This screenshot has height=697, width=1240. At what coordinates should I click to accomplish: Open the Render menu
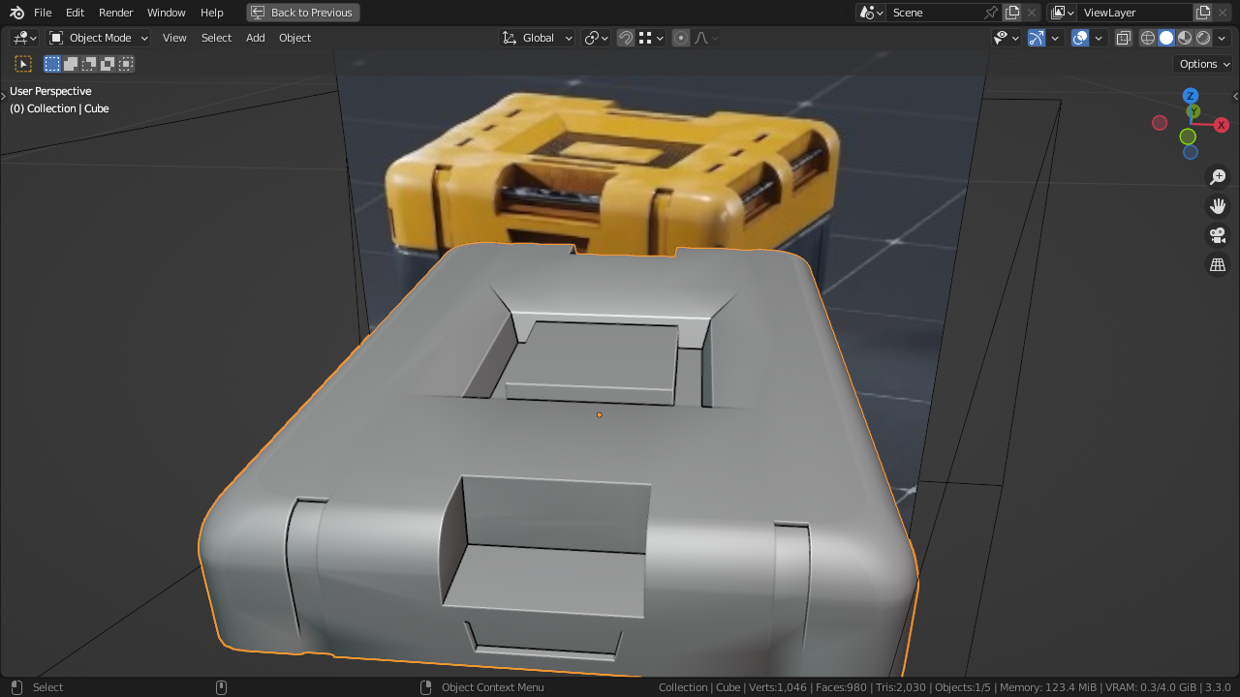pos(116,13)
